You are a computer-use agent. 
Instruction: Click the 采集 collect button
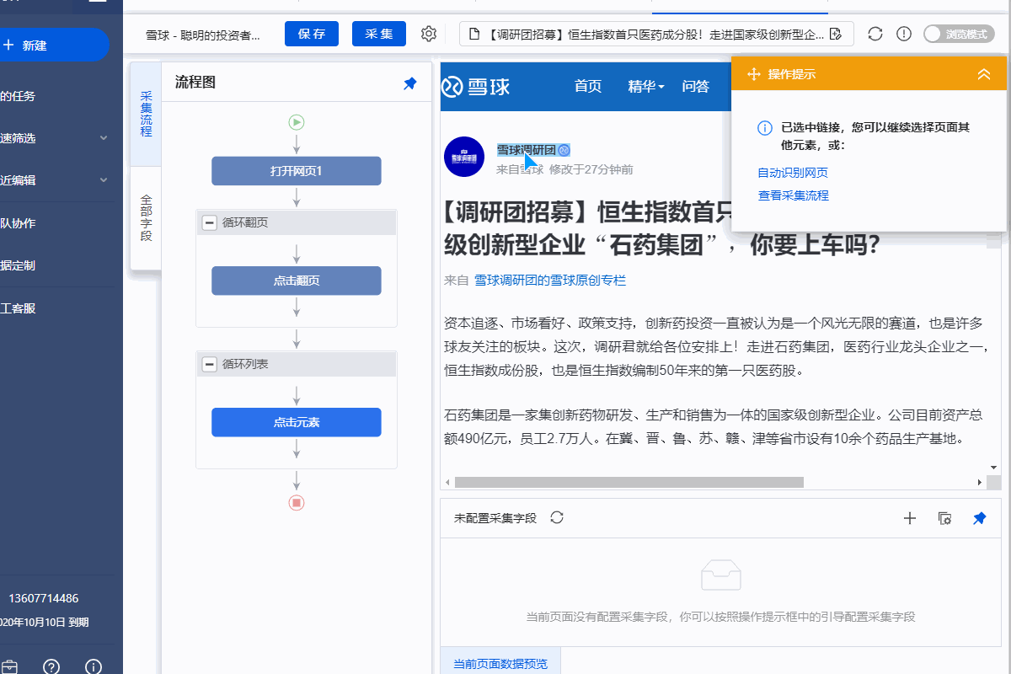(379, 34)
